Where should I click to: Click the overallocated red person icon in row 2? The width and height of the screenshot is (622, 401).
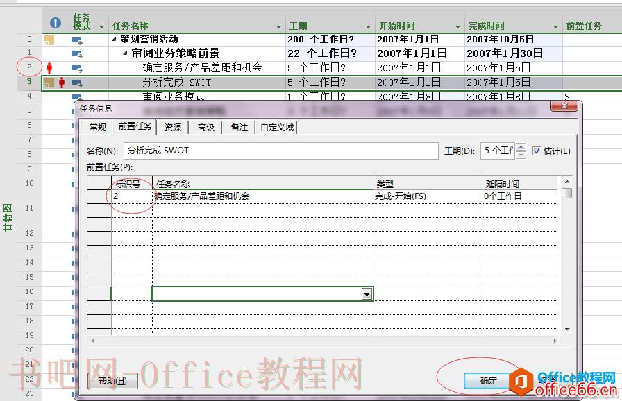(x=49, y=68)
